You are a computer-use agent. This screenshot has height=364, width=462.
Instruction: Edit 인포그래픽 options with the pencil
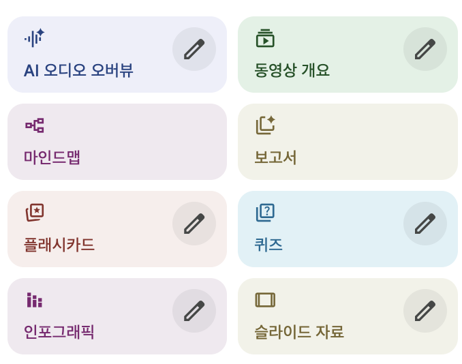click(194, 311)
